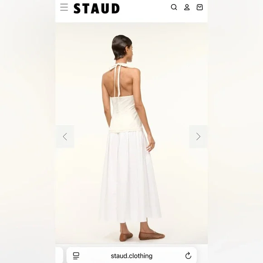The height and width of the screenshot is (263, 263).
Task: Reload the page with the refresh icon
Action: point(188,256)
